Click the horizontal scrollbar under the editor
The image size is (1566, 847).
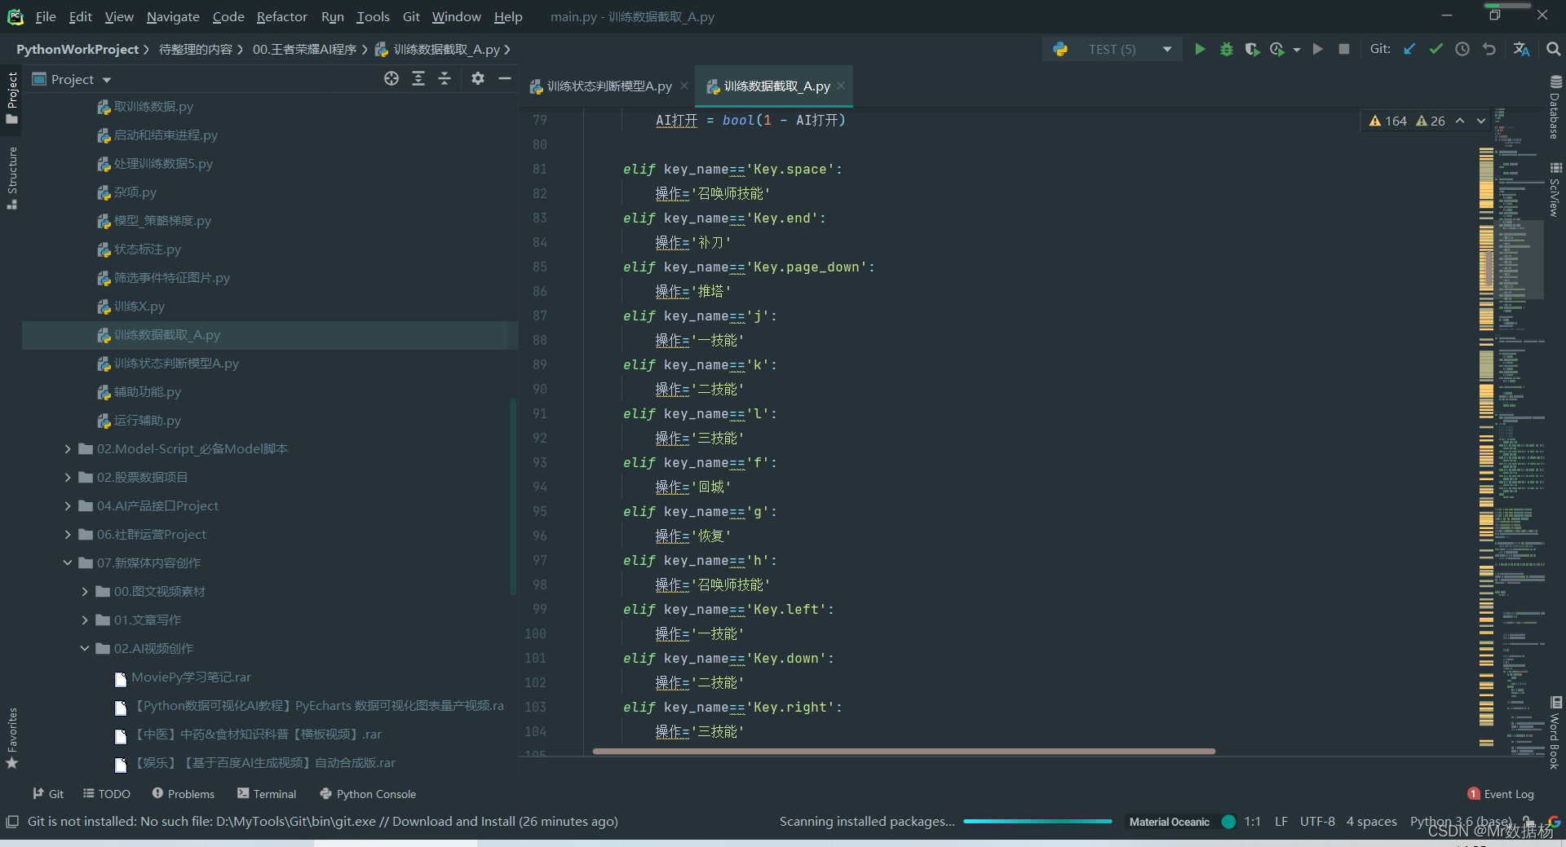point(904,751)
